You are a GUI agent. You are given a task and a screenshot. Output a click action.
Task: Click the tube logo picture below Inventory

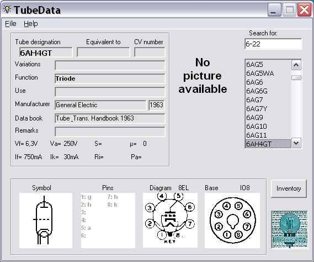290,230
